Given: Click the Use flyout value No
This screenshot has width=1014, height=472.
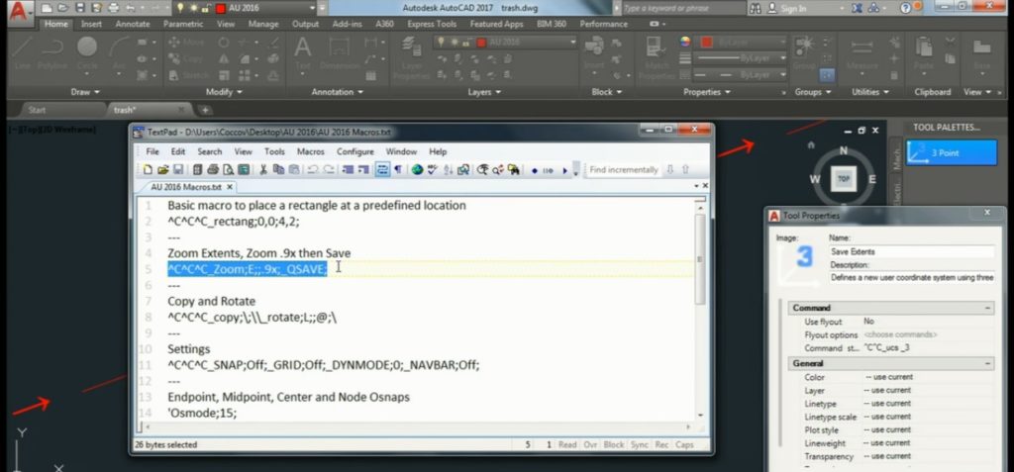Looking at the screenshot, I should point(868,322).
